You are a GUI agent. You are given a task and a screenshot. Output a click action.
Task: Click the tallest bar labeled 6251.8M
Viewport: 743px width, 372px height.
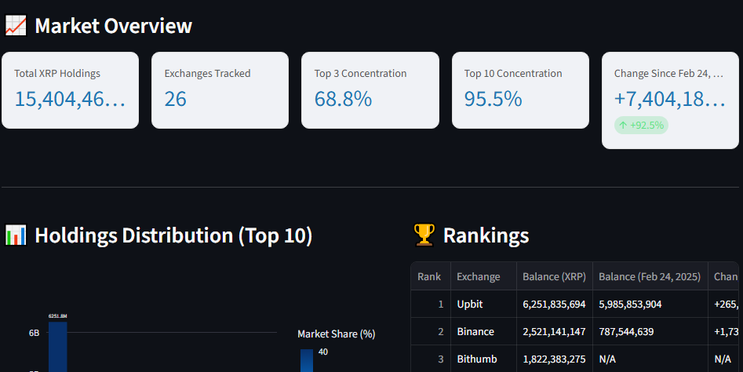57,346
